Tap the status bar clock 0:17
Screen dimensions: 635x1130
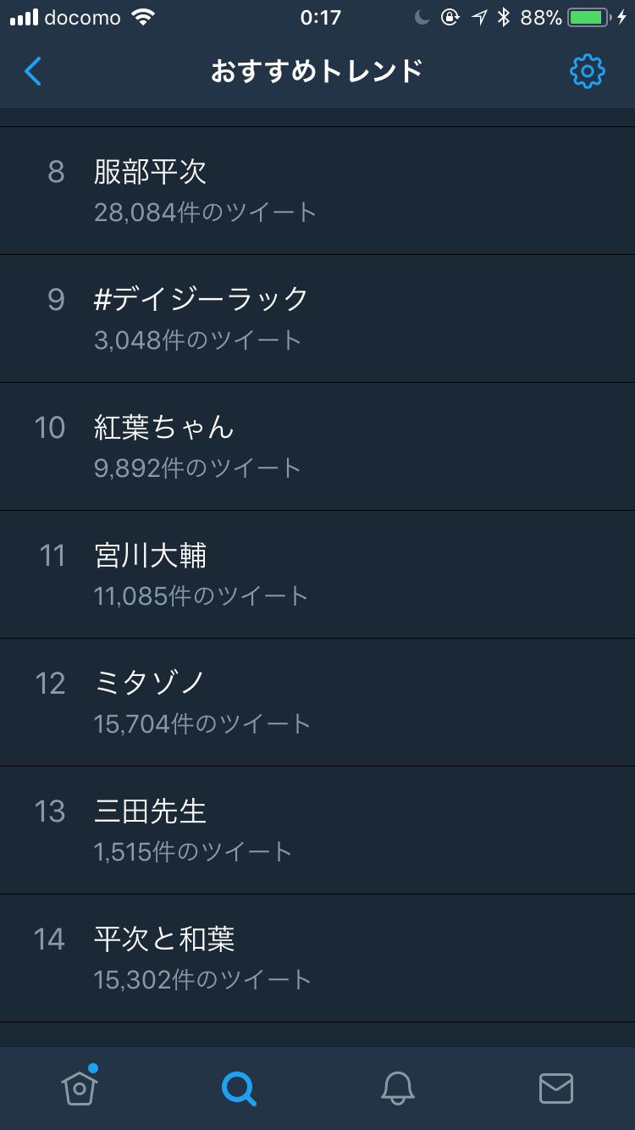[320, 18]
